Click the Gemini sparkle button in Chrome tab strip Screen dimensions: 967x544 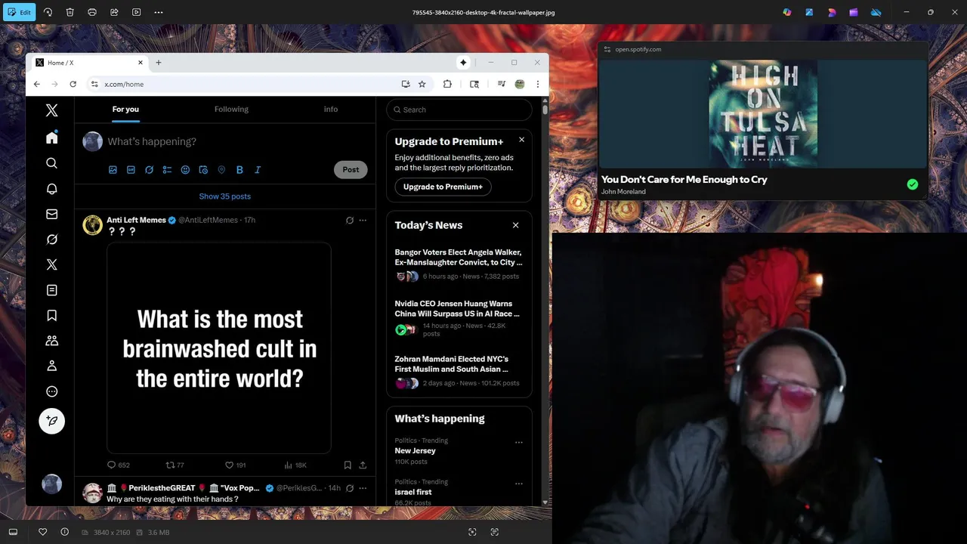[x=463, y=63]
